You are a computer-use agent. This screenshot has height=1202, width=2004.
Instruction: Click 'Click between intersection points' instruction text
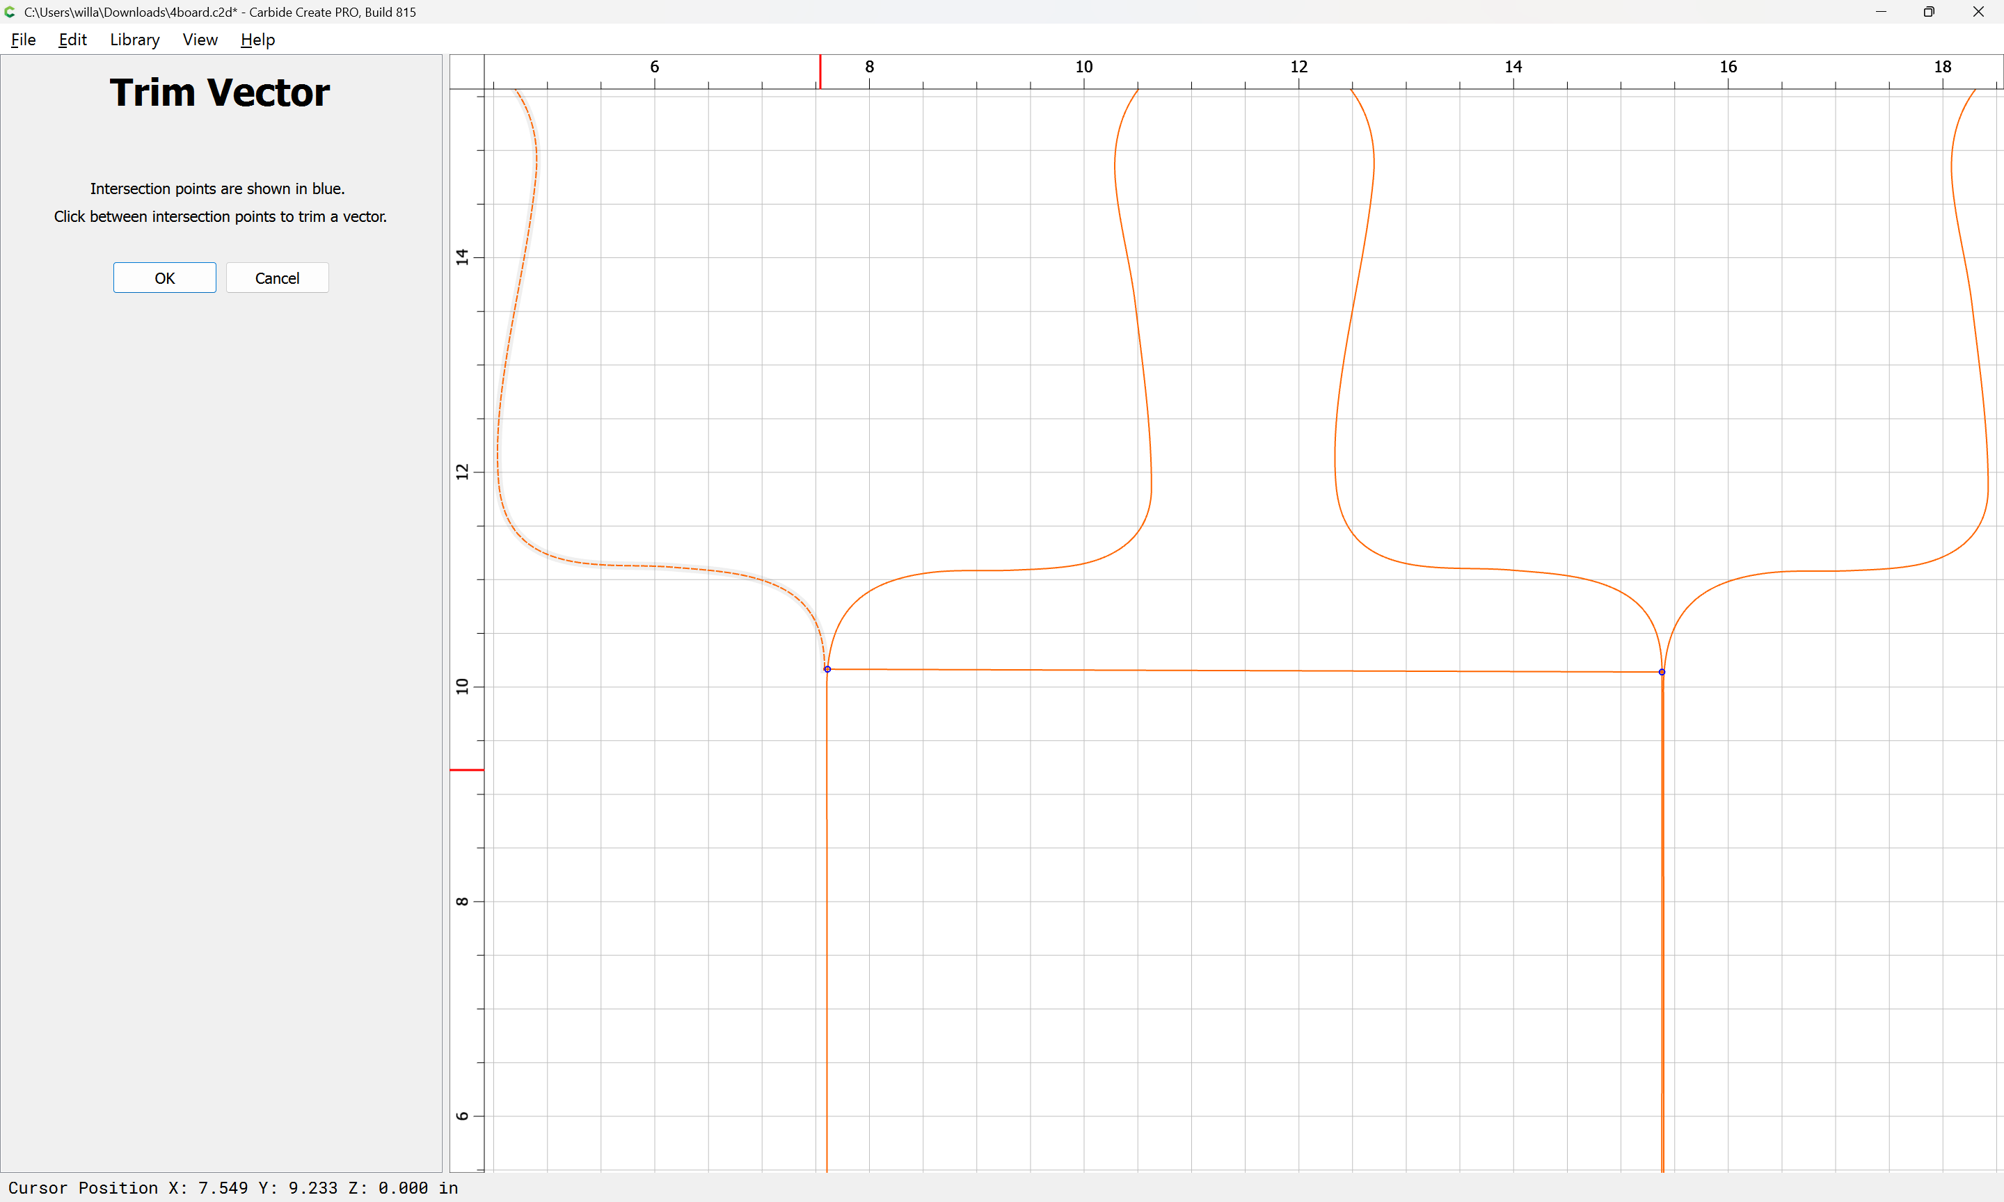(221, 216)
